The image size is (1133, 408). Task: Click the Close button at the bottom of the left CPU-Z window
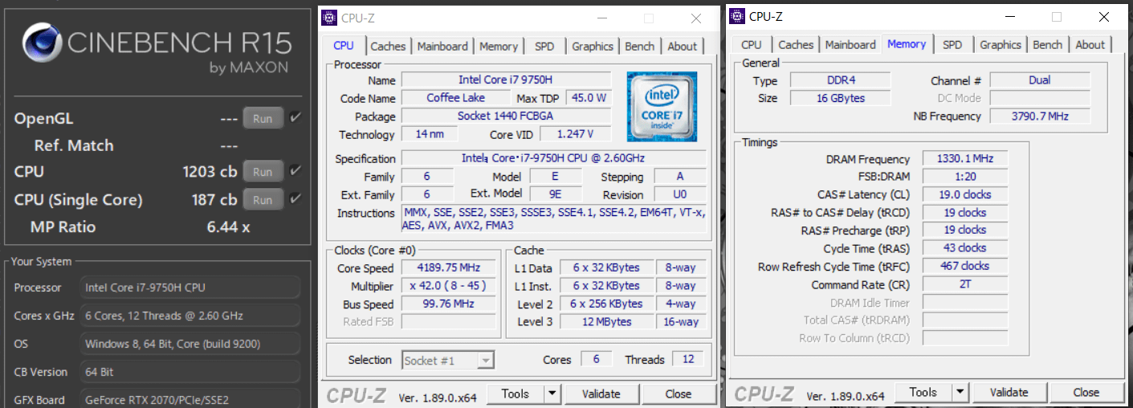679,394
